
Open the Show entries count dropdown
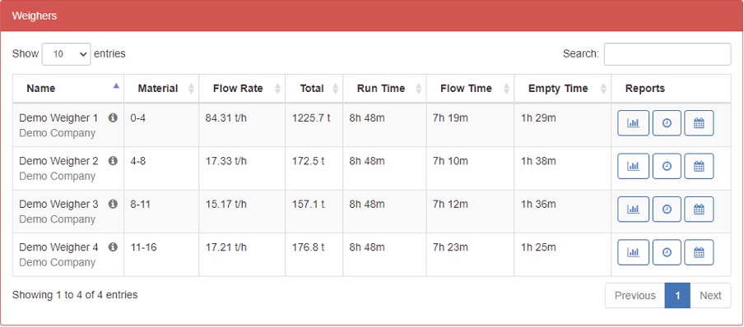67,54
